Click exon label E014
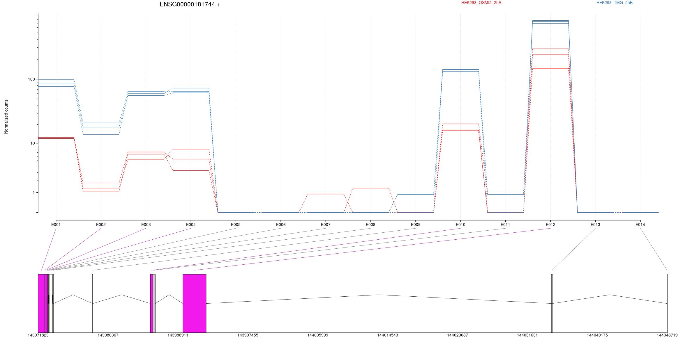The image size is (699, 349). coord(640,225)
